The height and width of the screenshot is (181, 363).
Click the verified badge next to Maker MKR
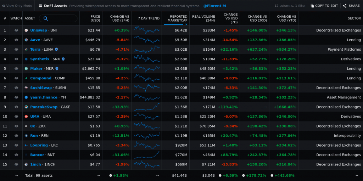pyautogui.click(x=57, y=69)
